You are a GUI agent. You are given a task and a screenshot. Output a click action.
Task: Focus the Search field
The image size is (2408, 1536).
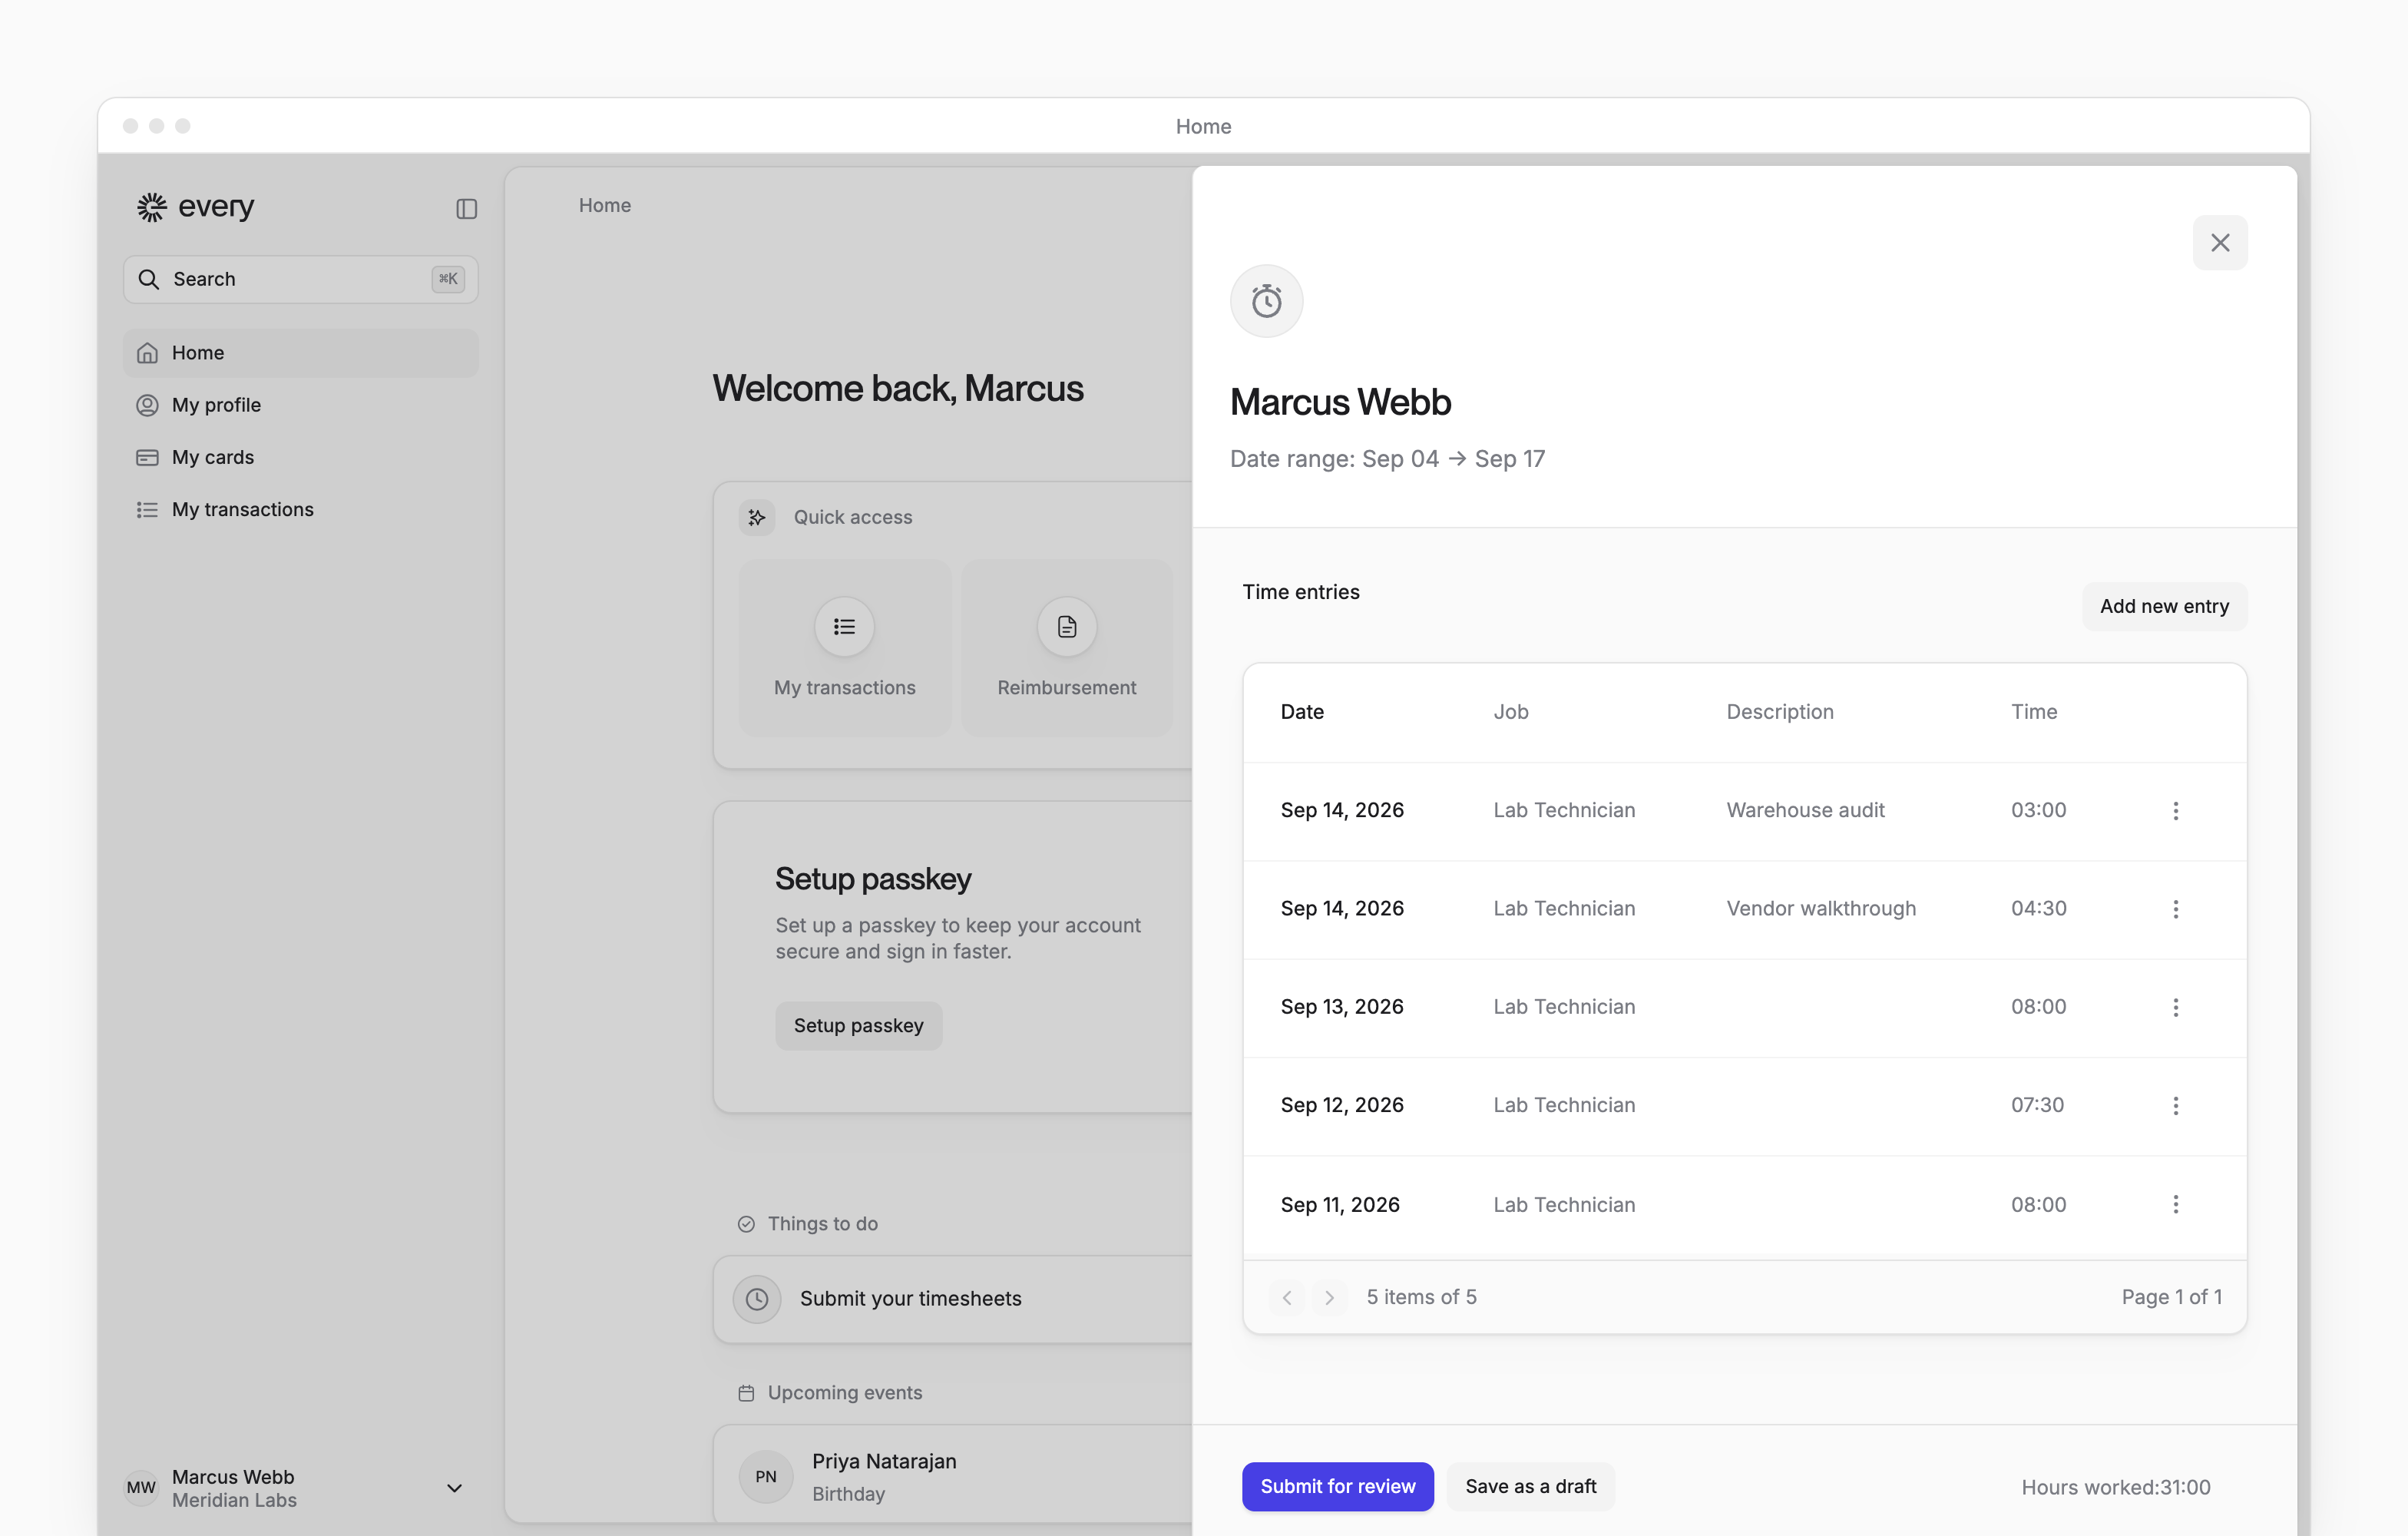pyautogui.click(x=300, y=279)
